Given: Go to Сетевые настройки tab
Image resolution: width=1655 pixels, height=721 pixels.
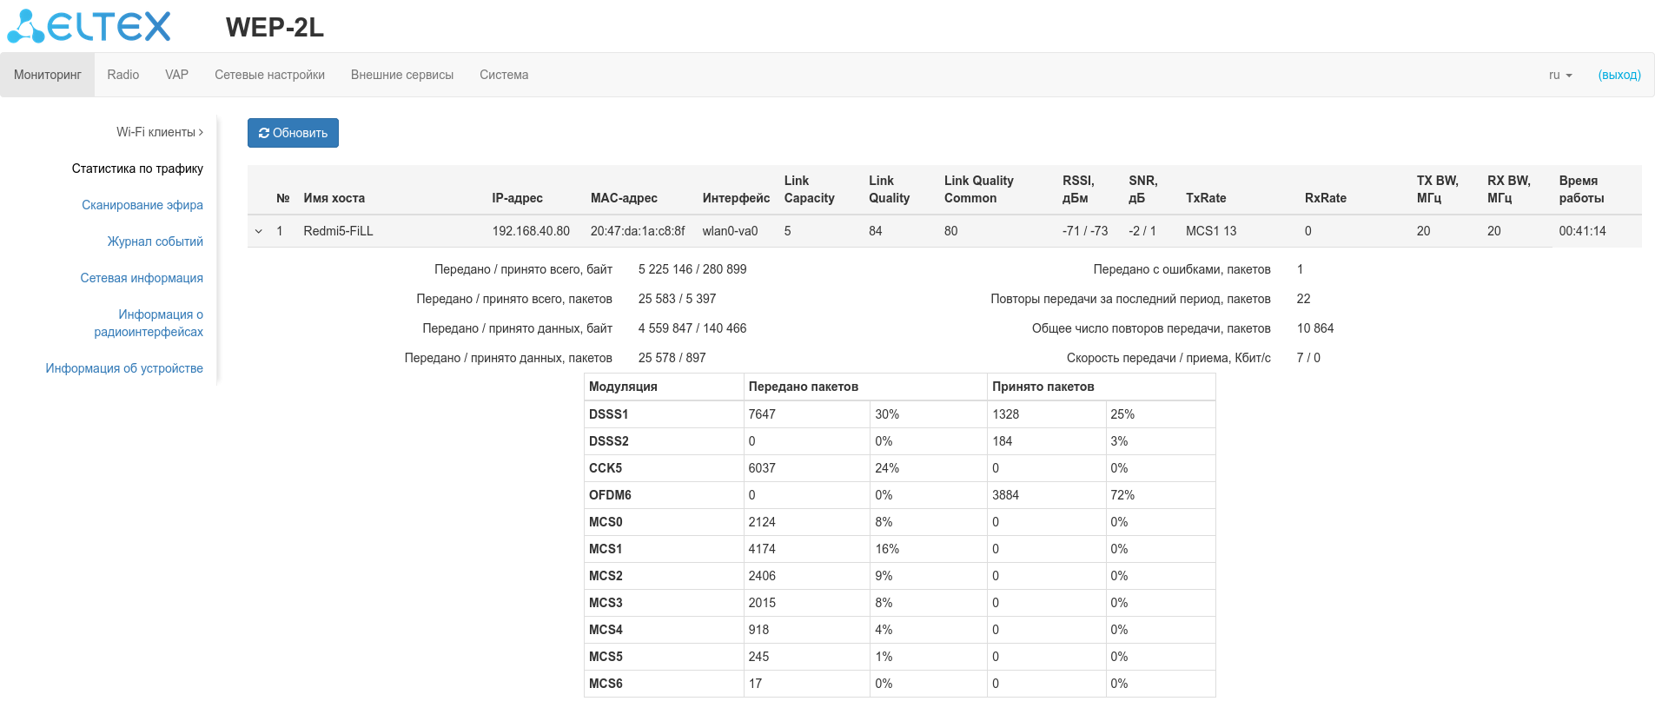Looking at the screenshot, I should (x=269, y=75).
